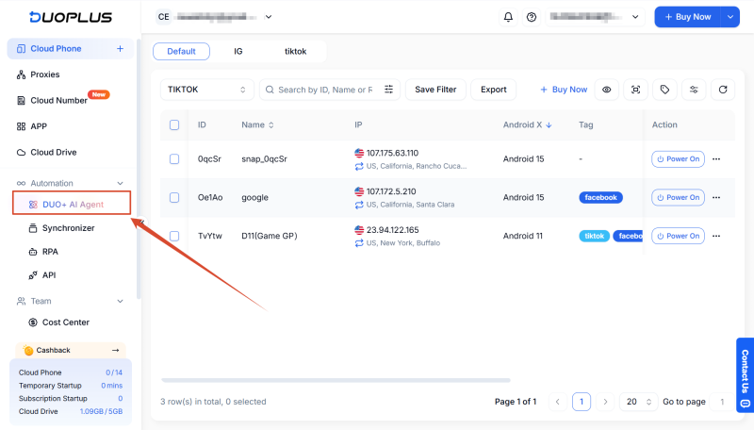Click the screenshot capture toolbar icon
Screen dimensions: 754x430
tap(635, 90)
